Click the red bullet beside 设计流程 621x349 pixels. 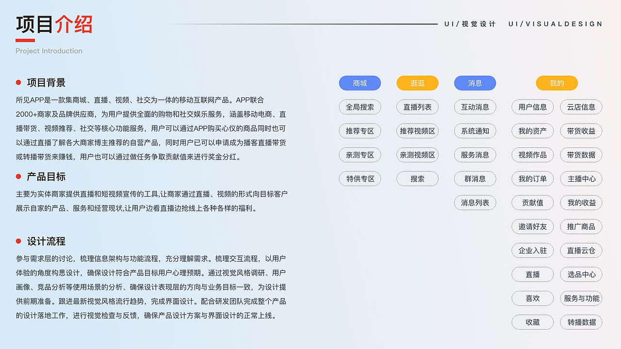(18, 241)
